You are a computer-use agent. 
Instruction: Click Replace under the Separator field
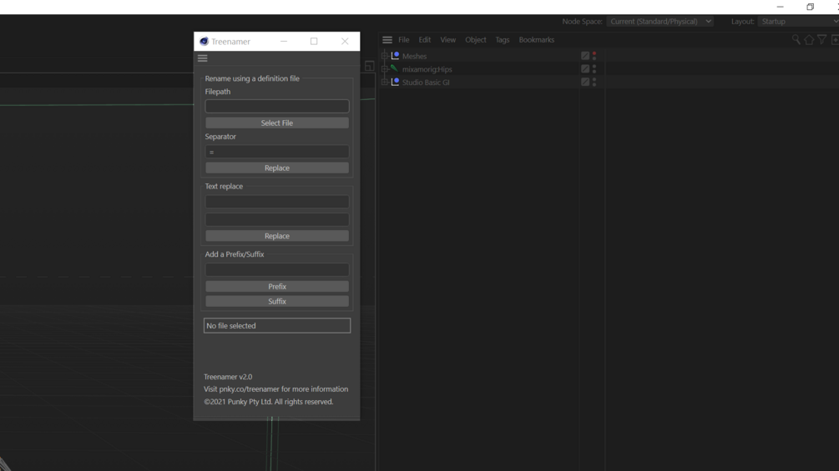pyautogui.click(x=276, y=168)
